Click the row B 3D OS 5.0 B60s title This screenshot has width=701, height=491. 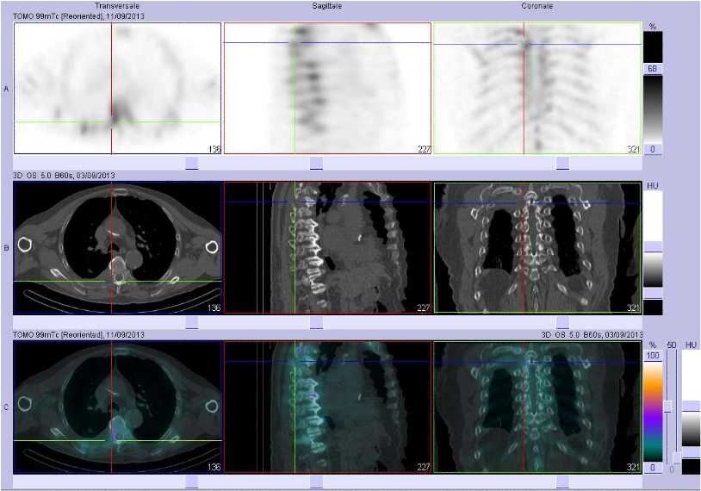click(x=64, y=175)
